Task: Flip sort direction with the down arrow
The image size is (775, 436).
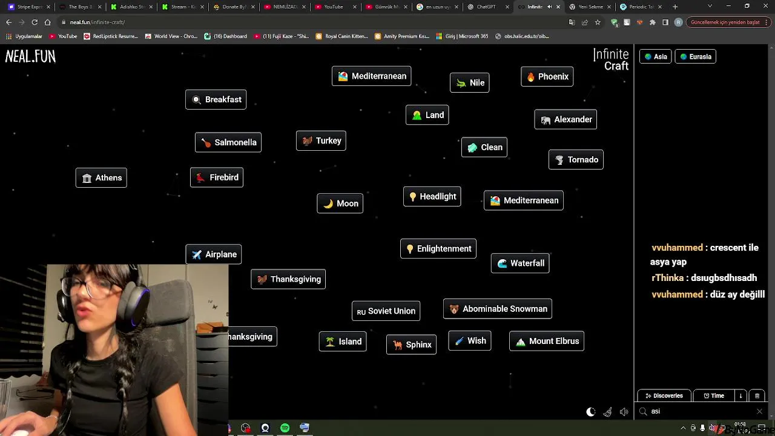Action: point(740,395)
